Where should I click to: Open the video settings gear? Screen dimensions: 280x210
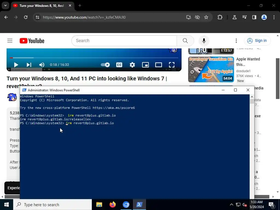132,65
